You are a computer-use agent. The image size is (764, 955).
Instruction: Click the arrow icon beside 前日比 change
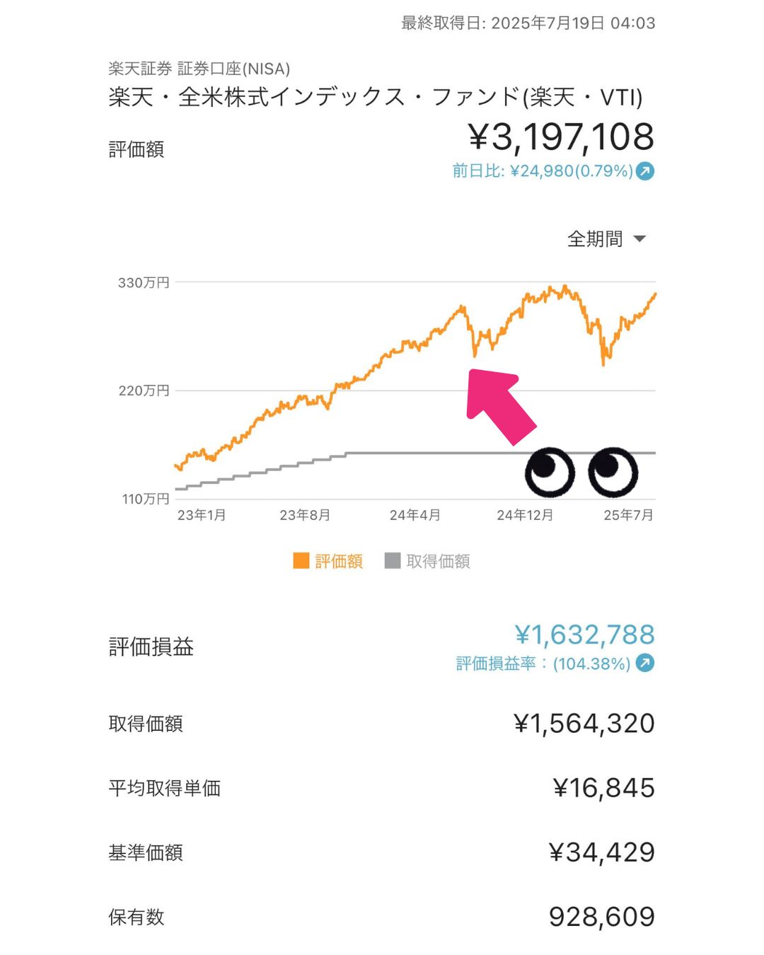(645, 170)
